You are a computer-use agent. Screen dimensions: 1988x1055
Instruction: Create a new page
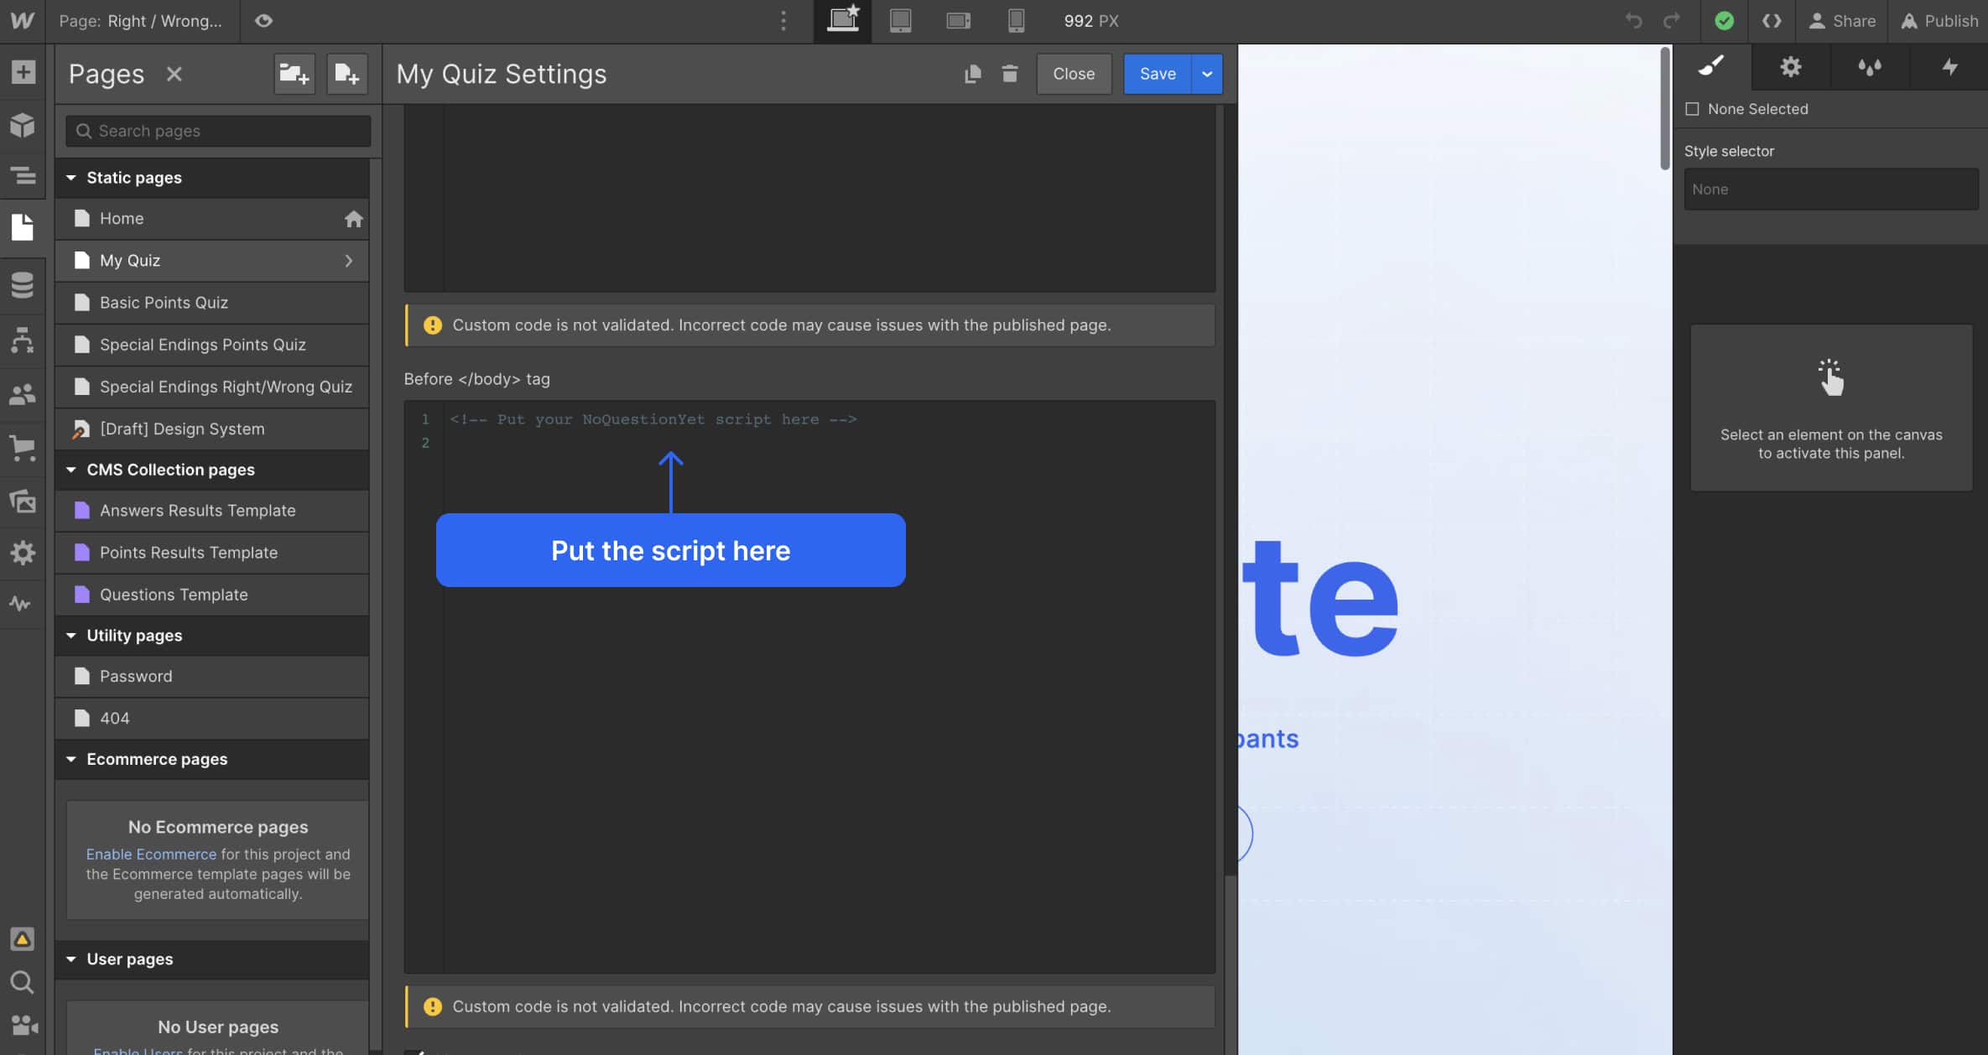(x=346, y=74)
